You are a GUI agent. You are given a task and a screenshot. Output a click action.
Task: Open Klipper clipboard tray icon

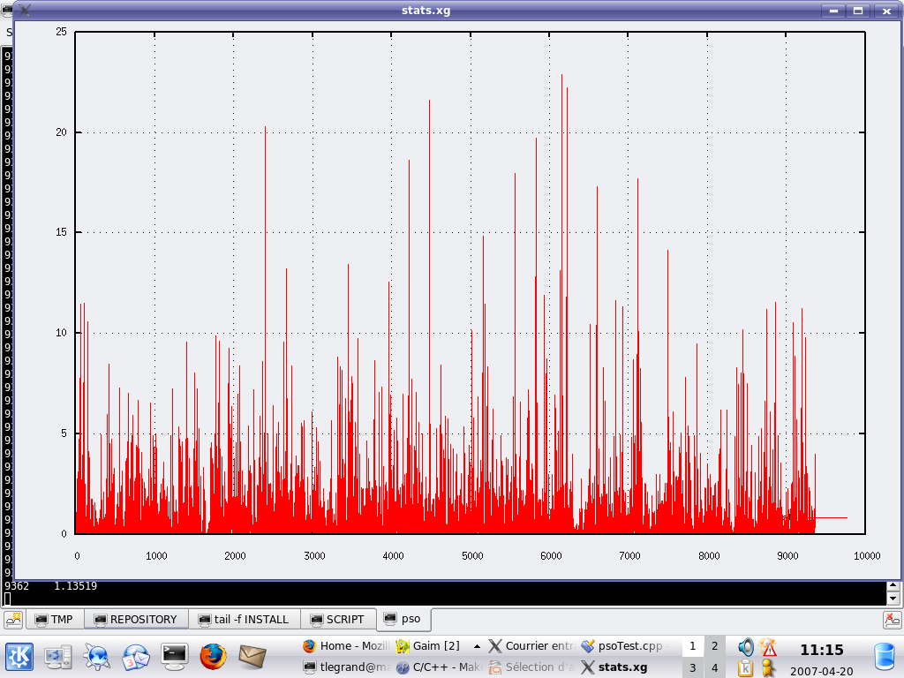click(x=746, y=668)
